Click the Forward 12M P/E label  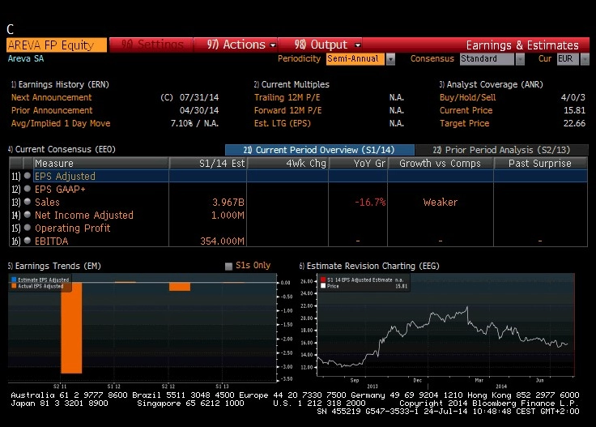pyautogui.click(x=288, y=110)
